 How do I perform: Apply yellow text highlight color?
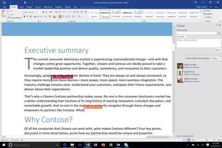click(x=50, y=17)
